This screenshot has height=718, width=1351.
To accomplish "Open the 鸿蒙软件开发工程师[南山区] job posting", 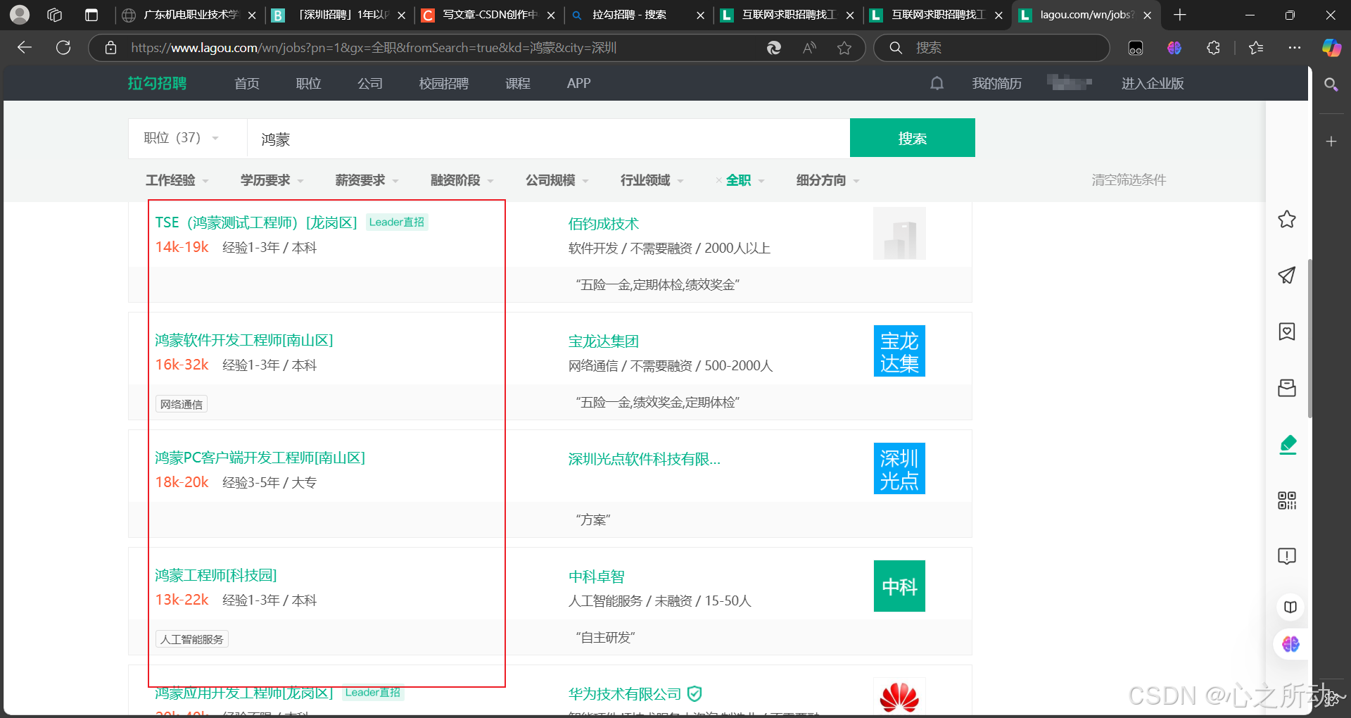I will pos(244,341).
